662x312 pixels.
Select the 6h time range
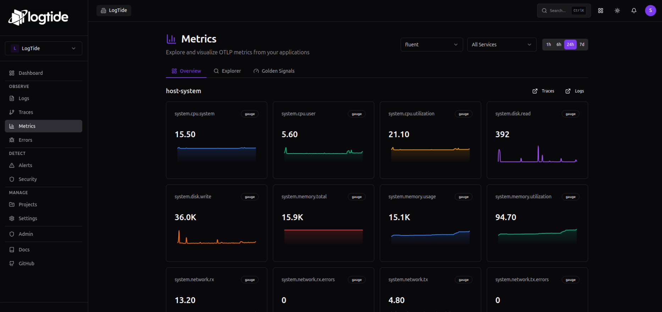[x=559, y=45]
